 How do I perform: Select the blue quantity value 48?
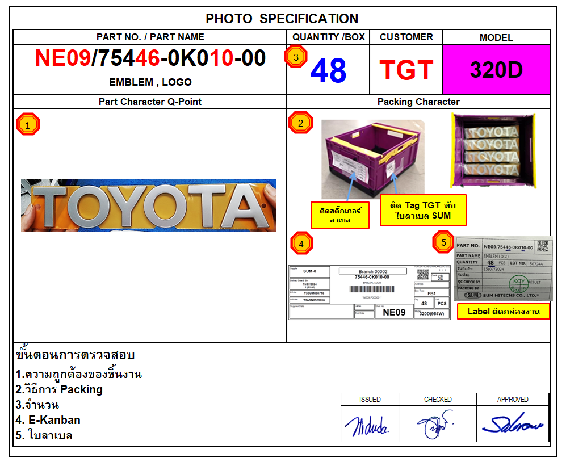(328, 70)
